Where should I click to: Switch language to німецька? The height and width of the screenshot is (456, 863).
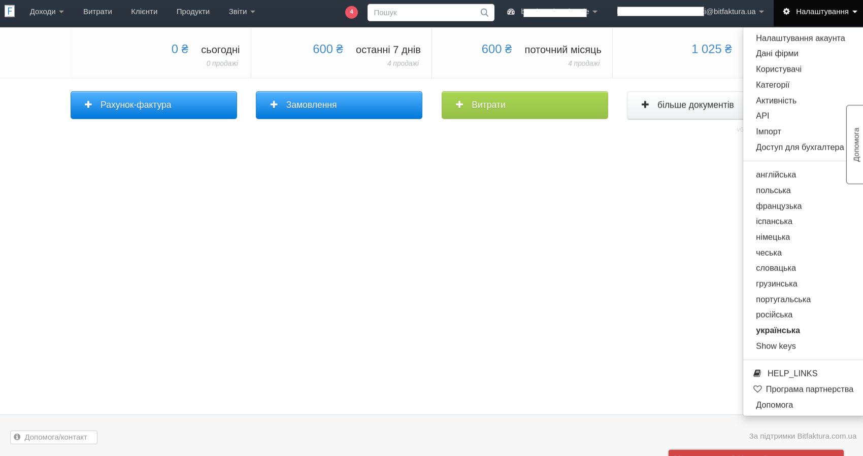(x=773, y=237)
